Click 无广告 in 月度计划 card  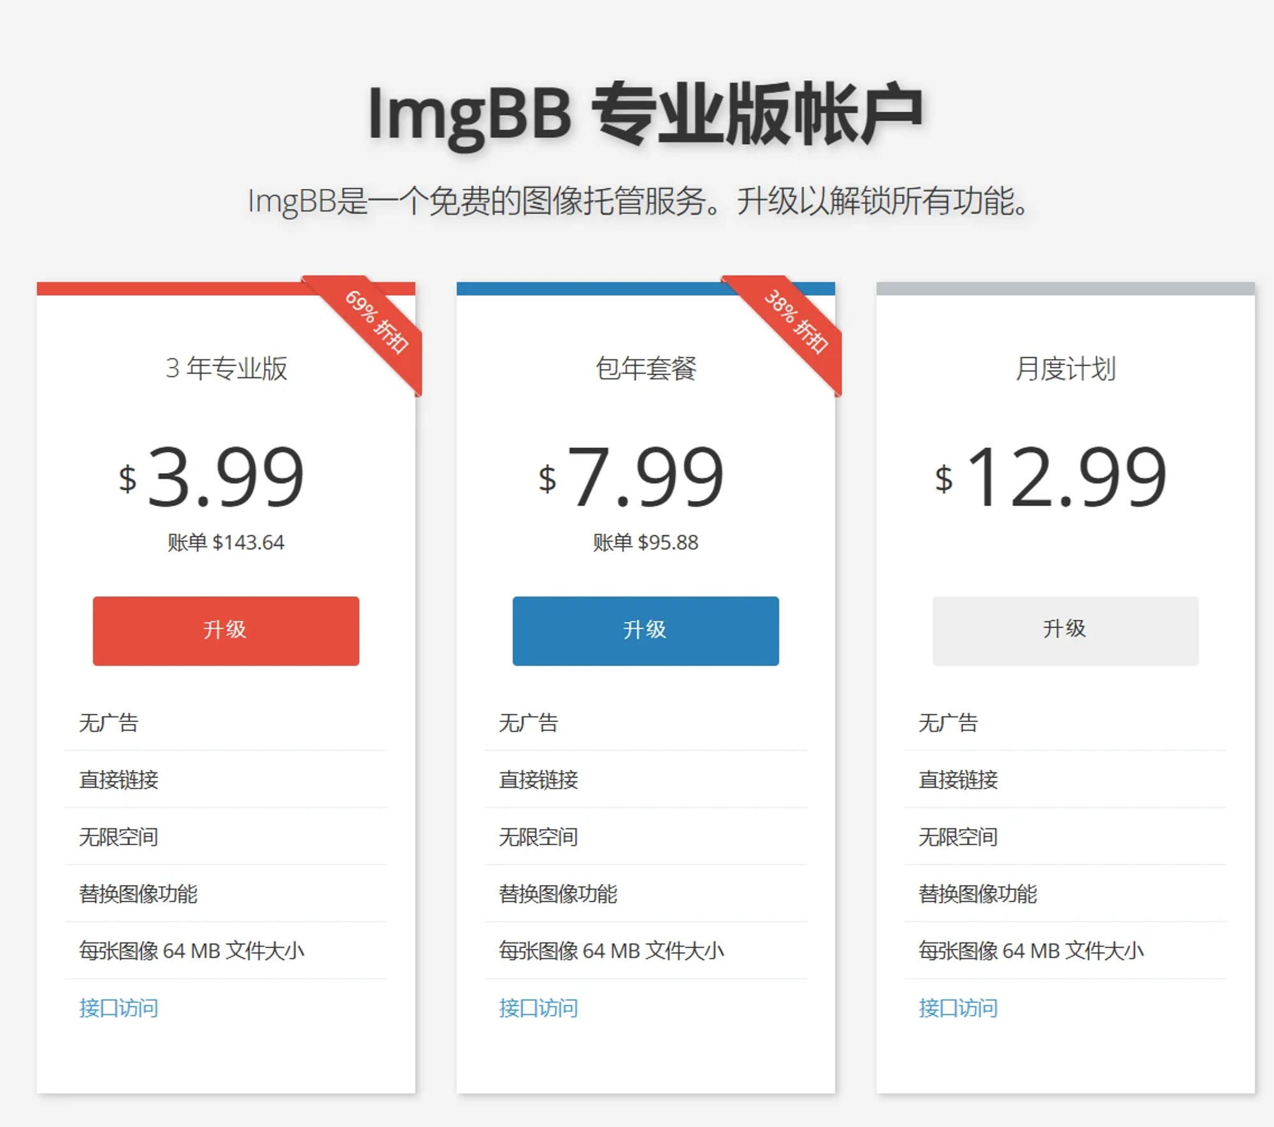pyautogui.click(x=948, y=723)
